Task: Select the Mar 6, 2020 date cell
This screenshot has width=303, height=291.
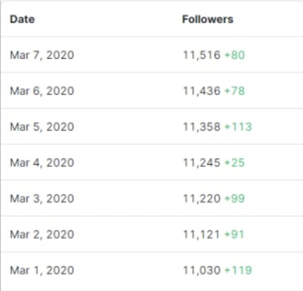Action: point(42,91)
